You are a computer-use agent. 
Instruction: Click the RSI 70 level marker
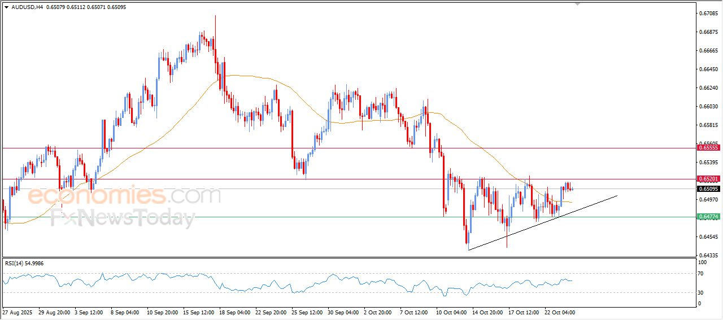tap(703, 274)
